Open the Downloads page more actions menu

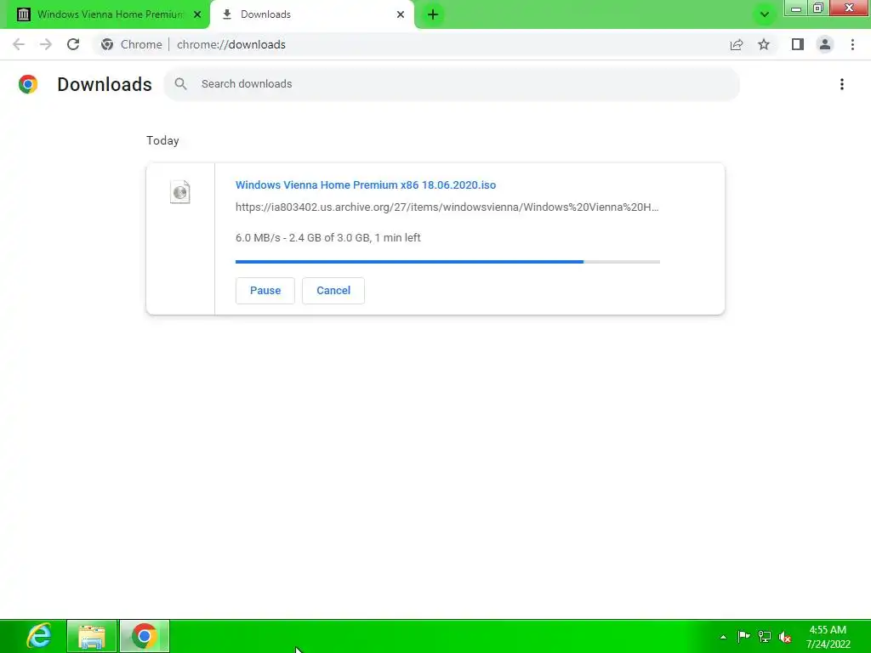point(842,84)
